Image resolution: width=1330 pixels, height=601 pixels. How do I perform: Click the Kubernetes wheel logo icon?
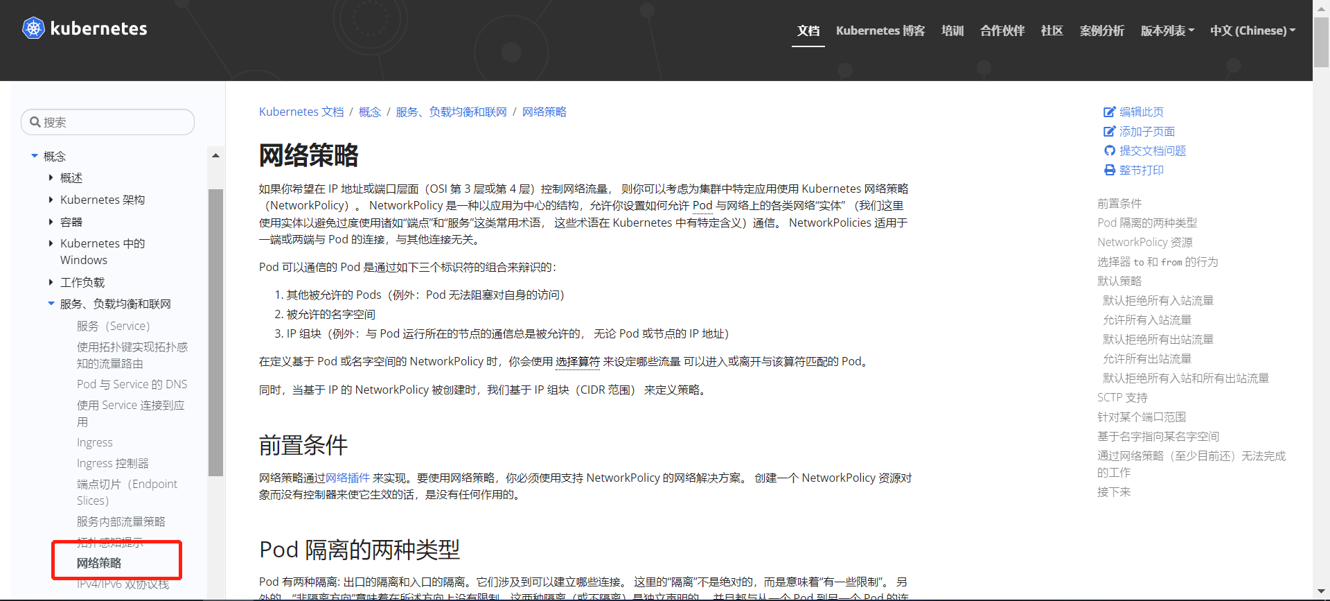(x=33, y=28)
